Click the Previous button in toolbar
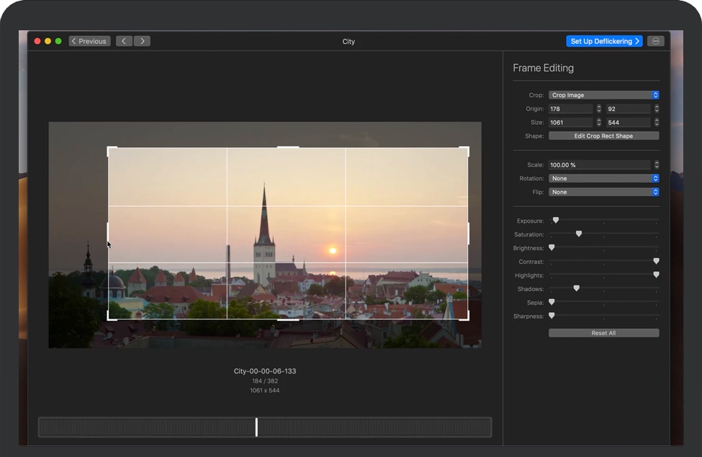This screenshot has width=702, height=457. point(89,41)
